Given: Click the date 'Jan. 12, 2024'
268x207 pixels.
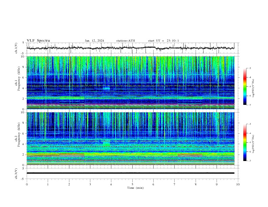Looking at the screenshot, I should pos(94,41).
